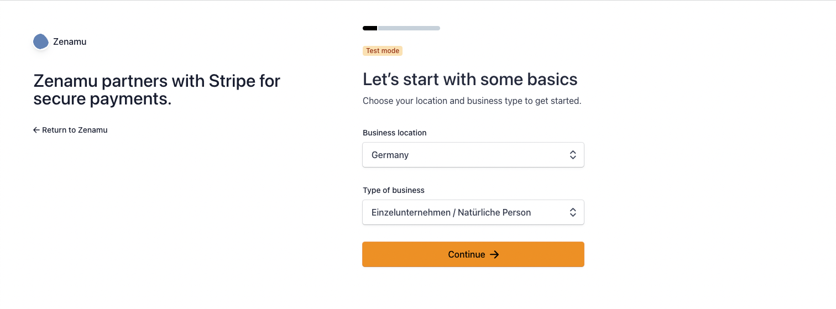836x309 pixels.
Task: Click the orange Continue button
Action: (x=473, y=254)
